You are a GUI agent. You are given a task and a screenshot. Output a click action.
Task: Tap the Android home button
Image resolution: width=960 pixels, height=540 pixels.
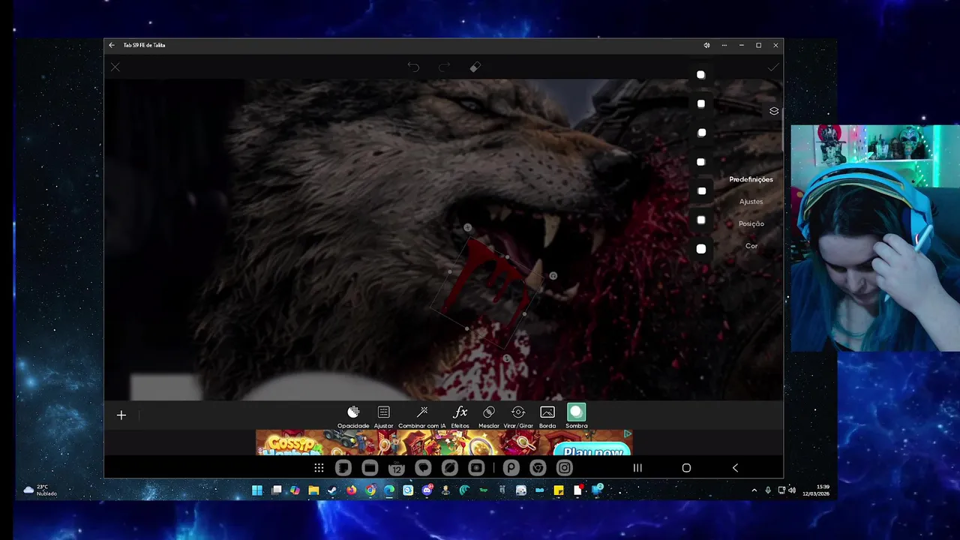tap(686, 468)
